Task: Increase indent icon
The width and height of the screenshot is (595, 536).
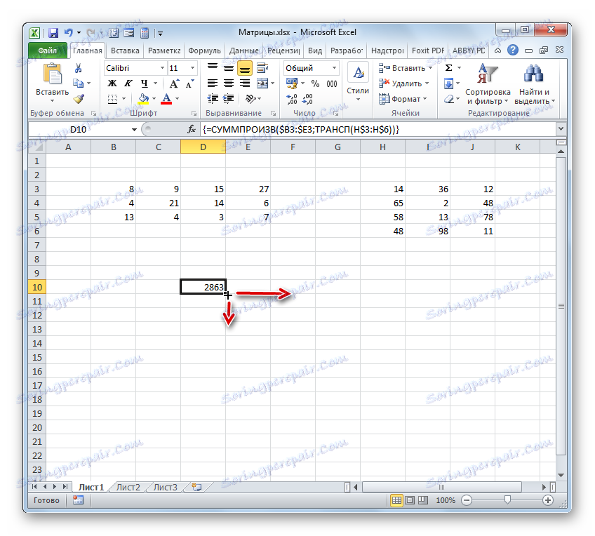Action: point(229,99)
